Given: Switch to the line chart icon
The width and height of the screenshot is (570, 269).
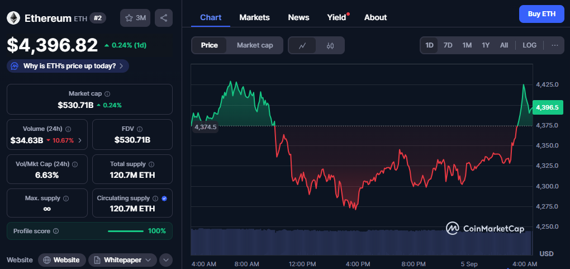Looking at the screenshot, I should pyautogui.click(x=302, y=45).
